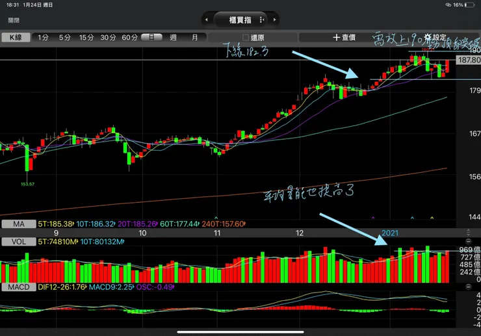Open the 20T:185.26 moving average setting
Screen dimensions: 481x336
[x=138, y=224]
